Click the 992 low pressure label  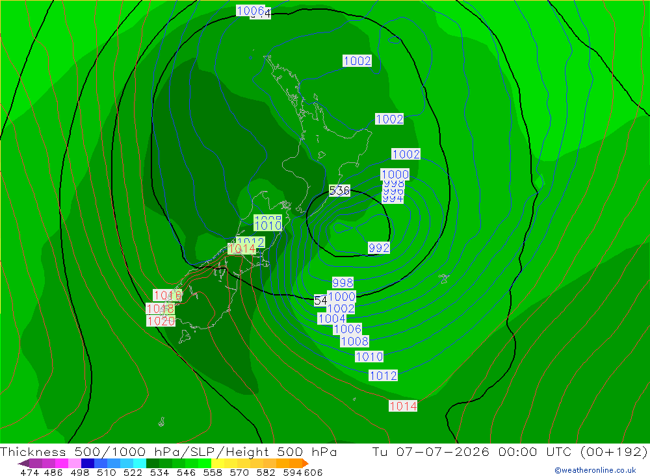pyautogui.click(x=379, y=247)
